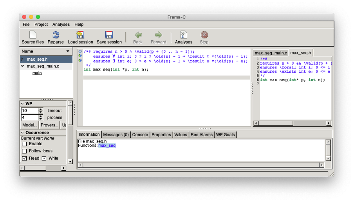Collapse the WP panel section
Image resolution: width=354 pixels, height=202 pixels.
coord(22,104)
